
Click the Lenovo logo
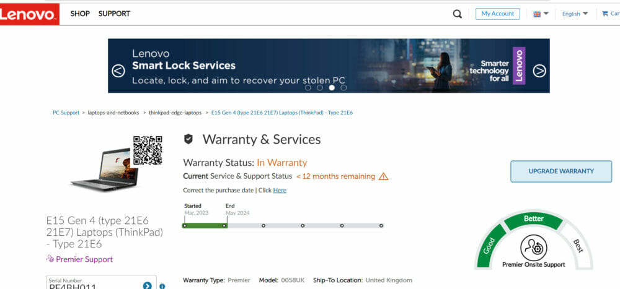[29, 14]
